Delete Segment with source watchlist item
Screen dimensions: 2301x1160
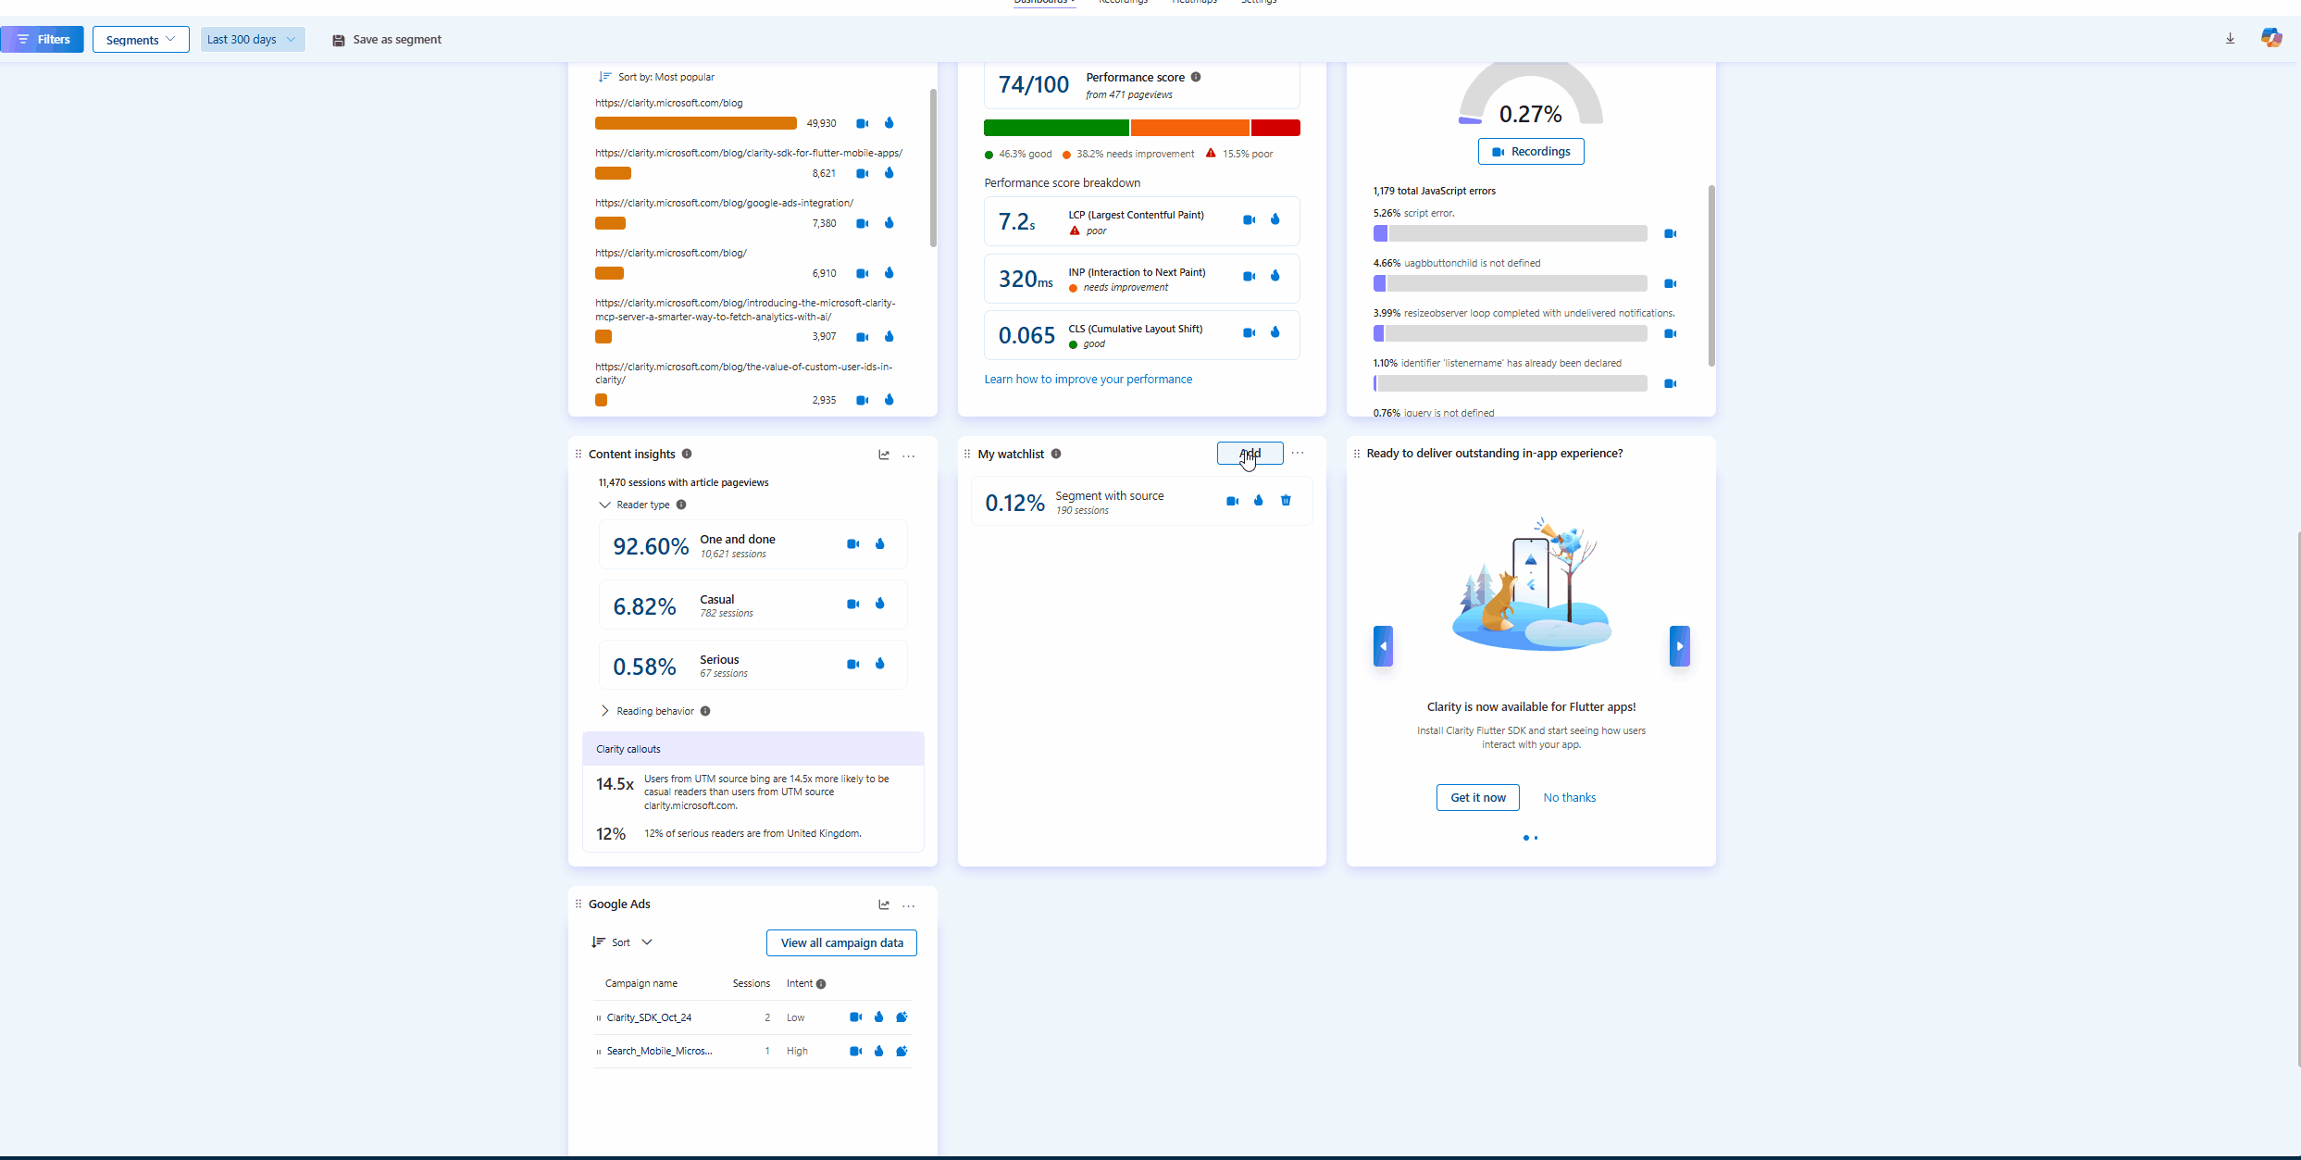[1286, 501]
